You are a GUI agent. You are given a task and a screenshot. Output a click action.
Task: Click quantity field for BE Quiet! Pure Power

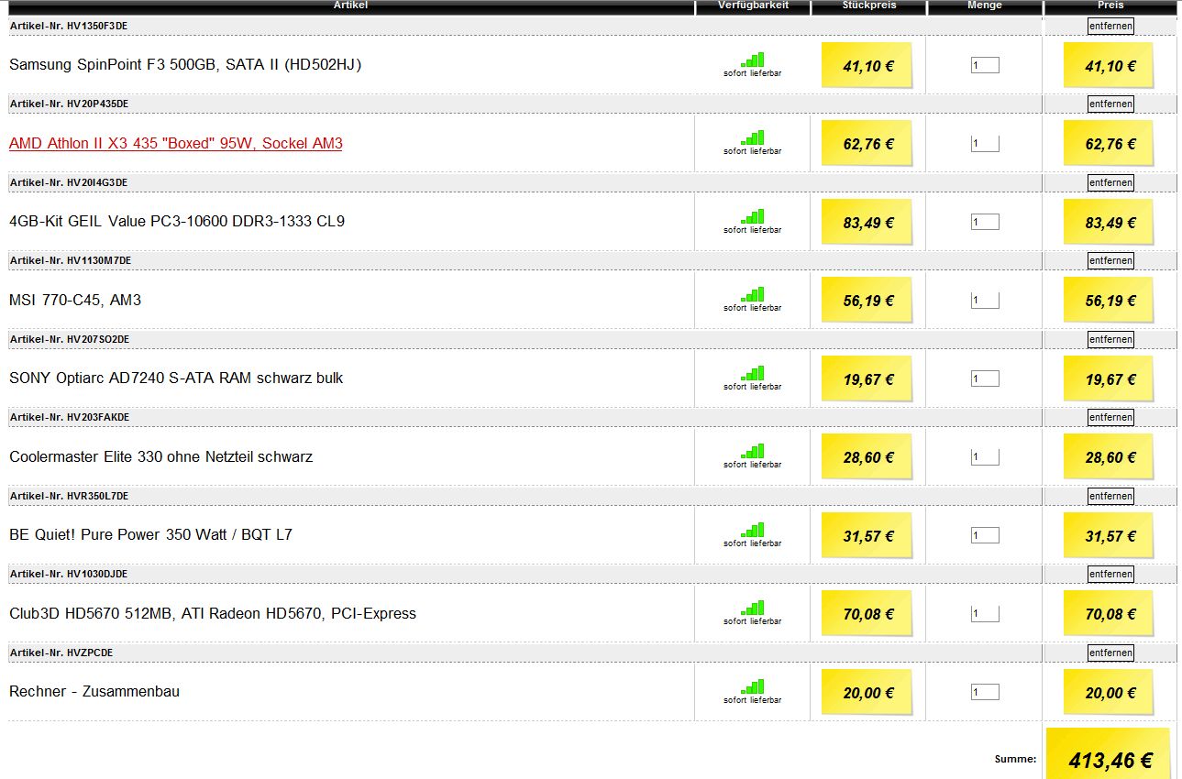click(985, 535)
